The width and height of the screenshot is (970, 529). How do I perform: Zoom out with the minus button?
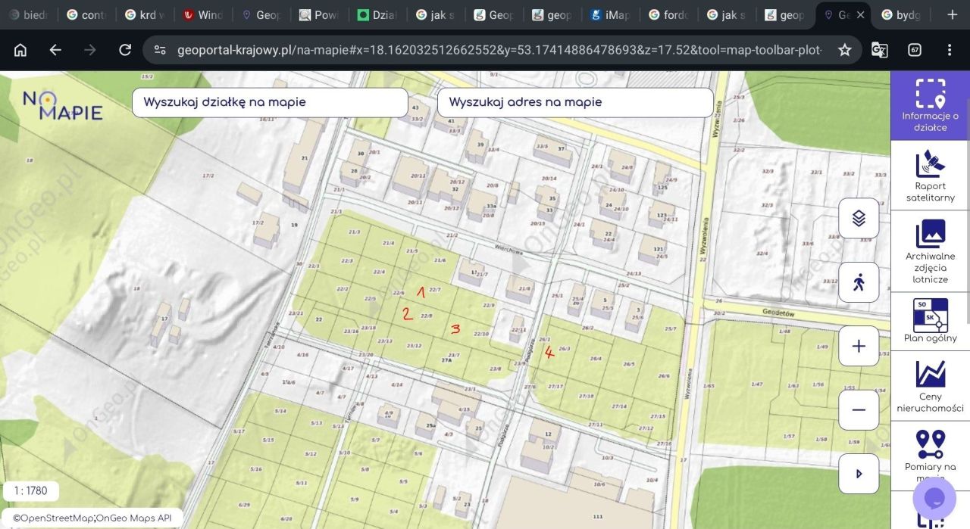tap(859, 409)
